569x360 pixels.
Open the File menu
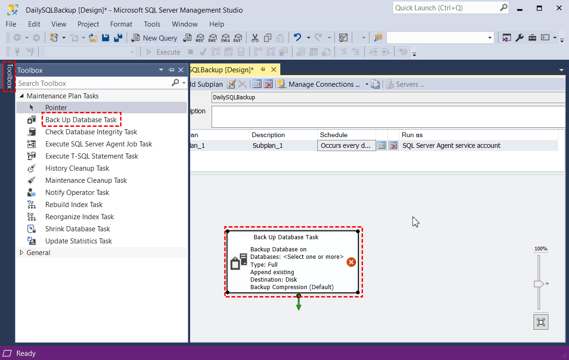tap(11, 24)
